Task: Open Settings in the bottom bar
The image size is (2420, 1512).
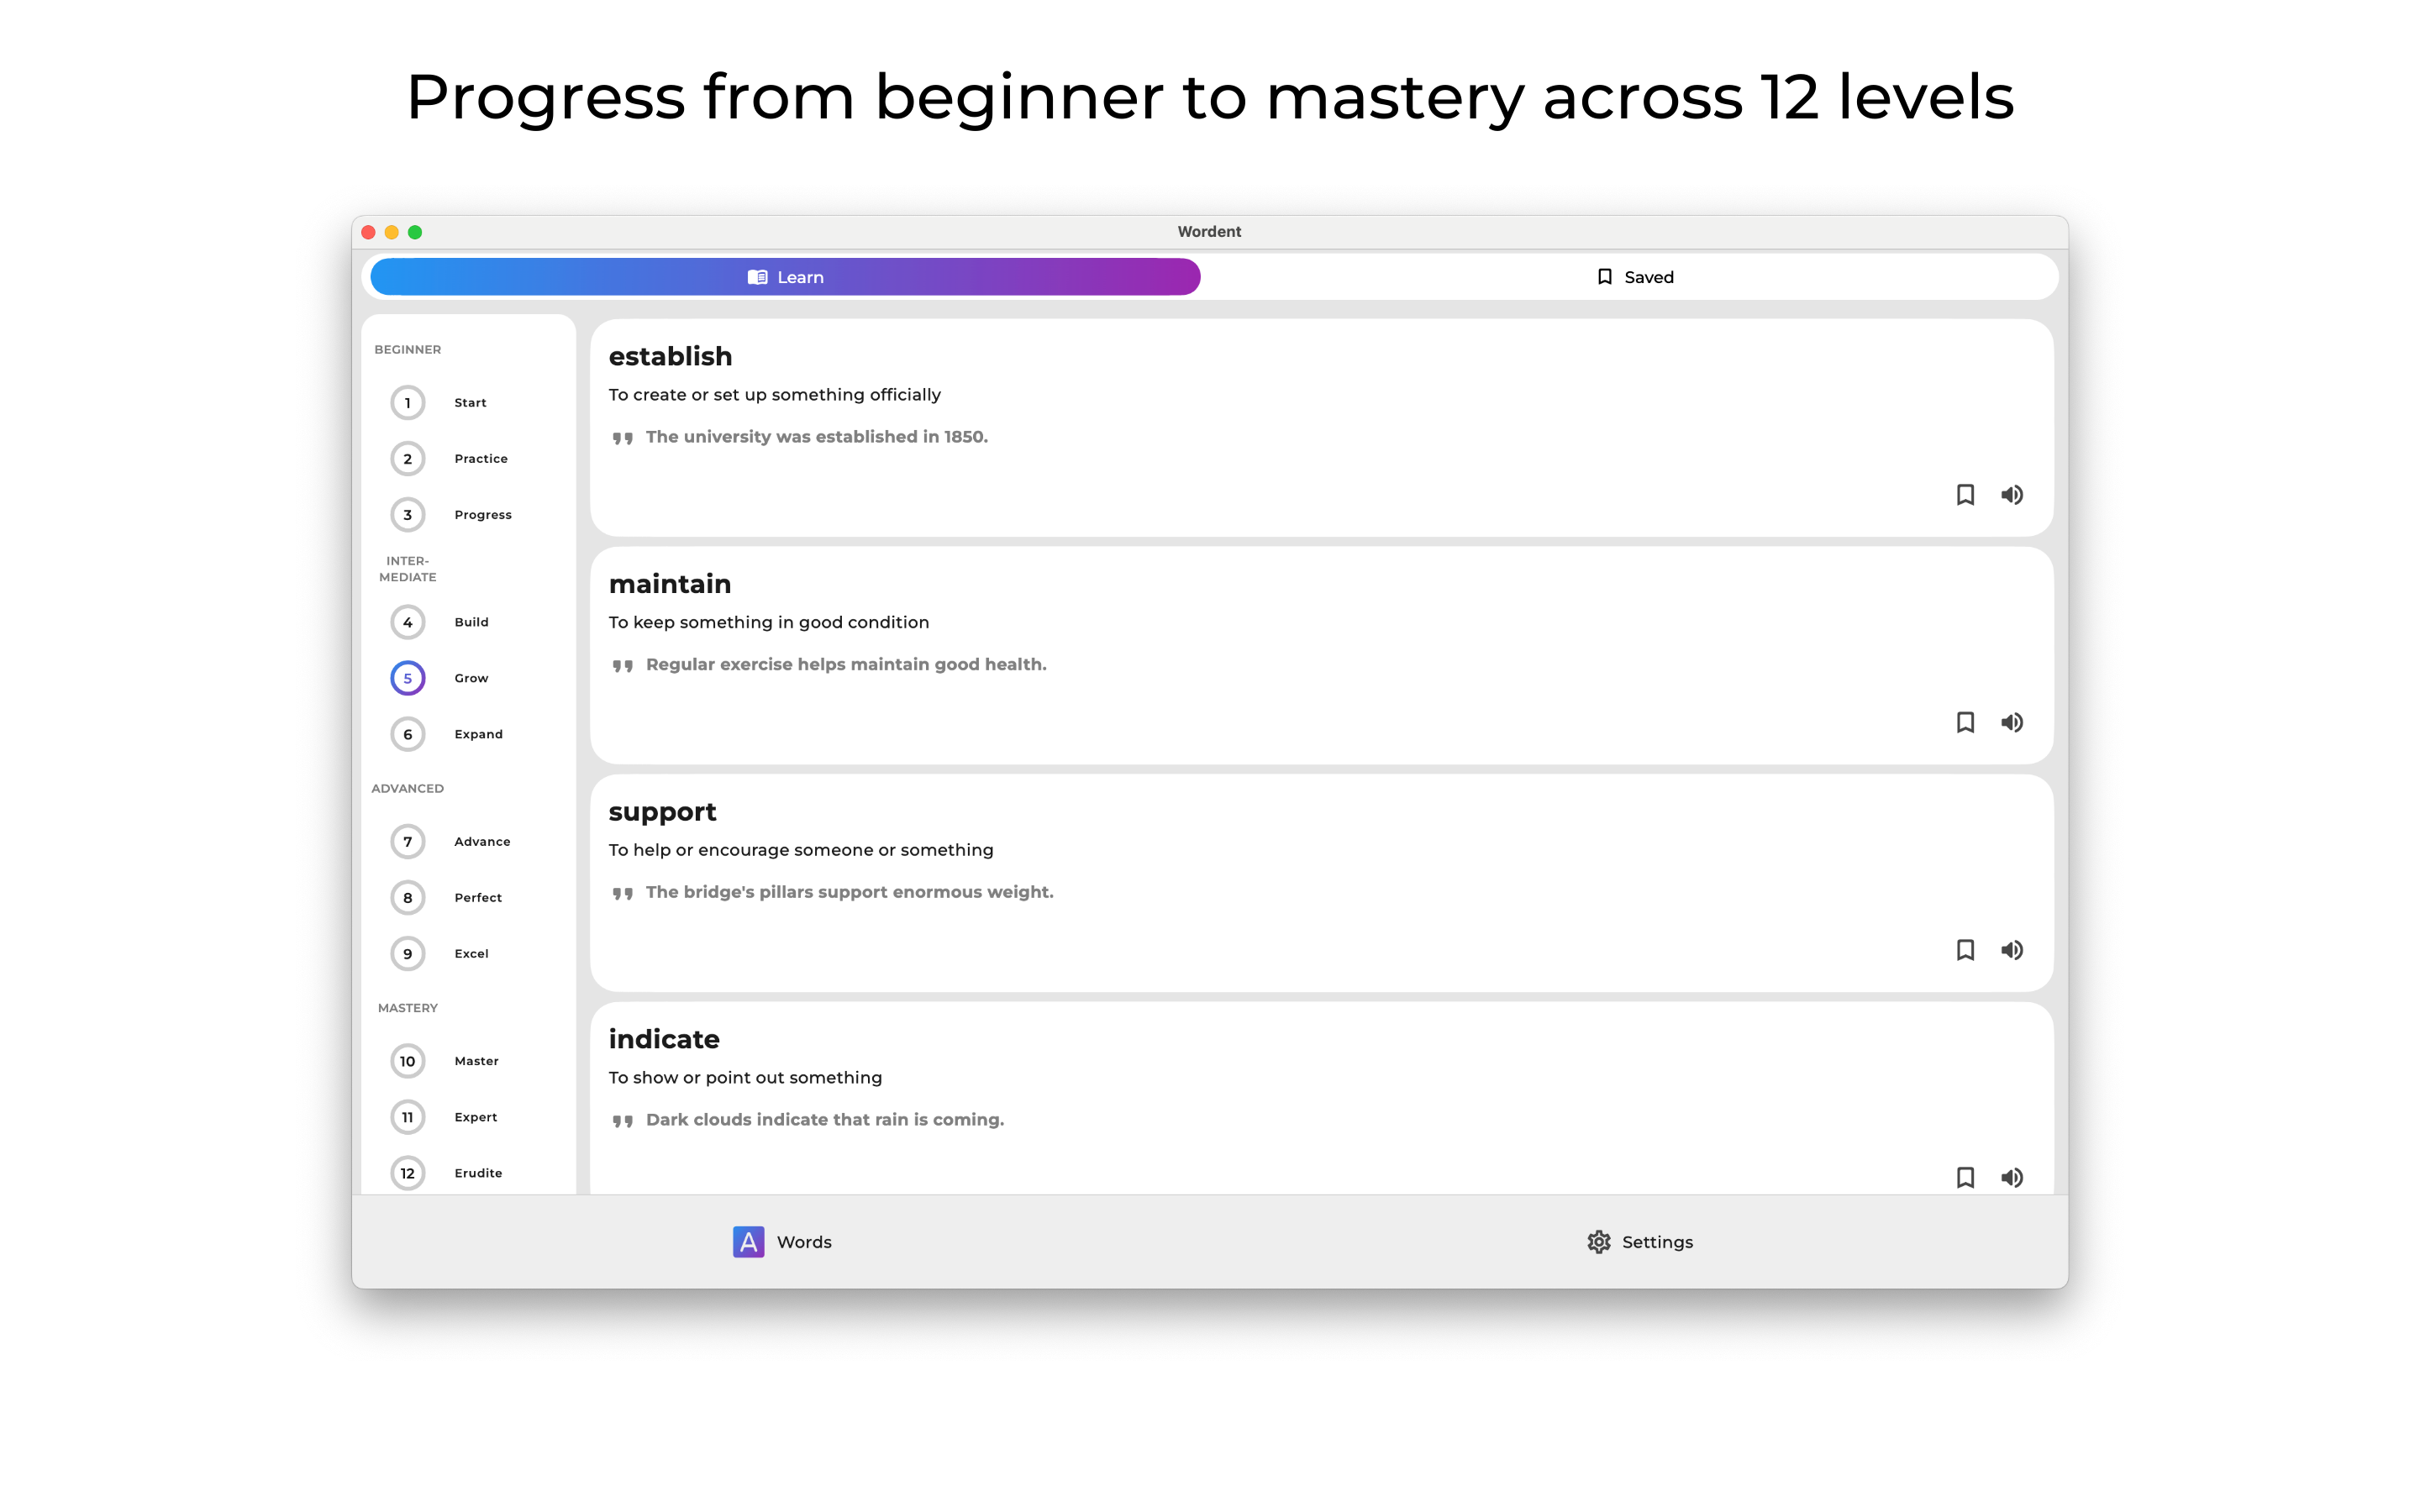Action: pyautogui.click(x=1640, y=1242)
